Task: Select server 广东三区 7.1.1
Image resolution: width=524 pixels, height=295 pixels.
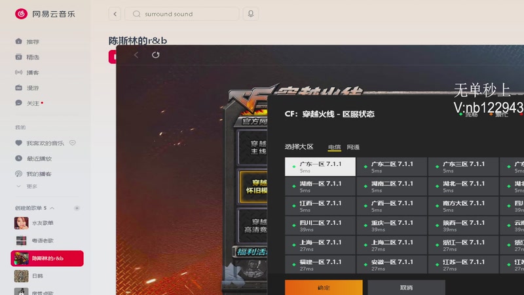Action: [x=464, y=167]
